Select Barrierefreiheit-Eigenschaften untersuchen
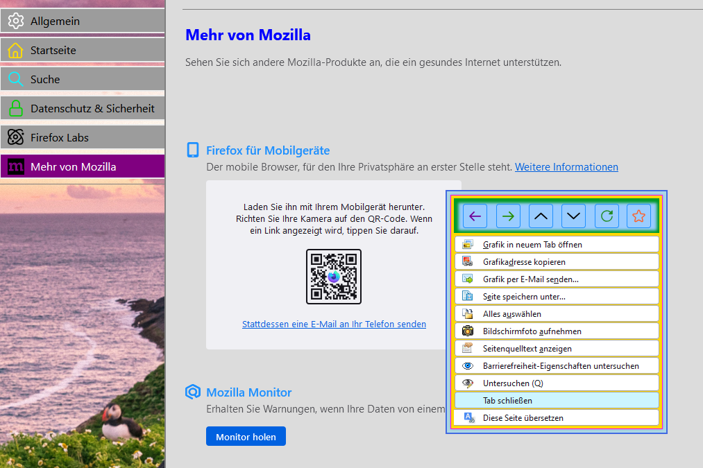Screen dimensions: 703x468 pos(557,365)
